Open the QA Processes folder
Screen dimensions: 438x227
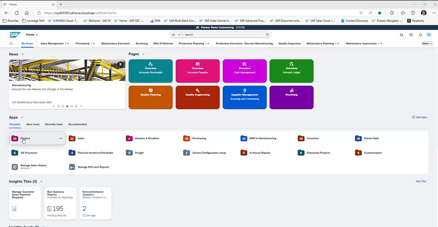(24, 153)
